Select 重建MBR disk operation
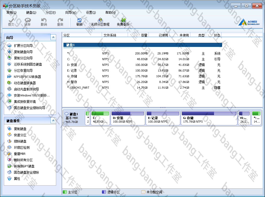The image size is (265, 197). coord(20,154)
